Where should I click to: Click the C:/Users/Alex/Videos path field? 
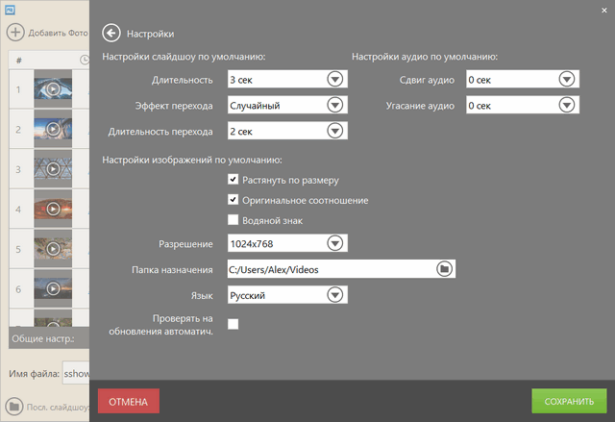tap(341, 269)
